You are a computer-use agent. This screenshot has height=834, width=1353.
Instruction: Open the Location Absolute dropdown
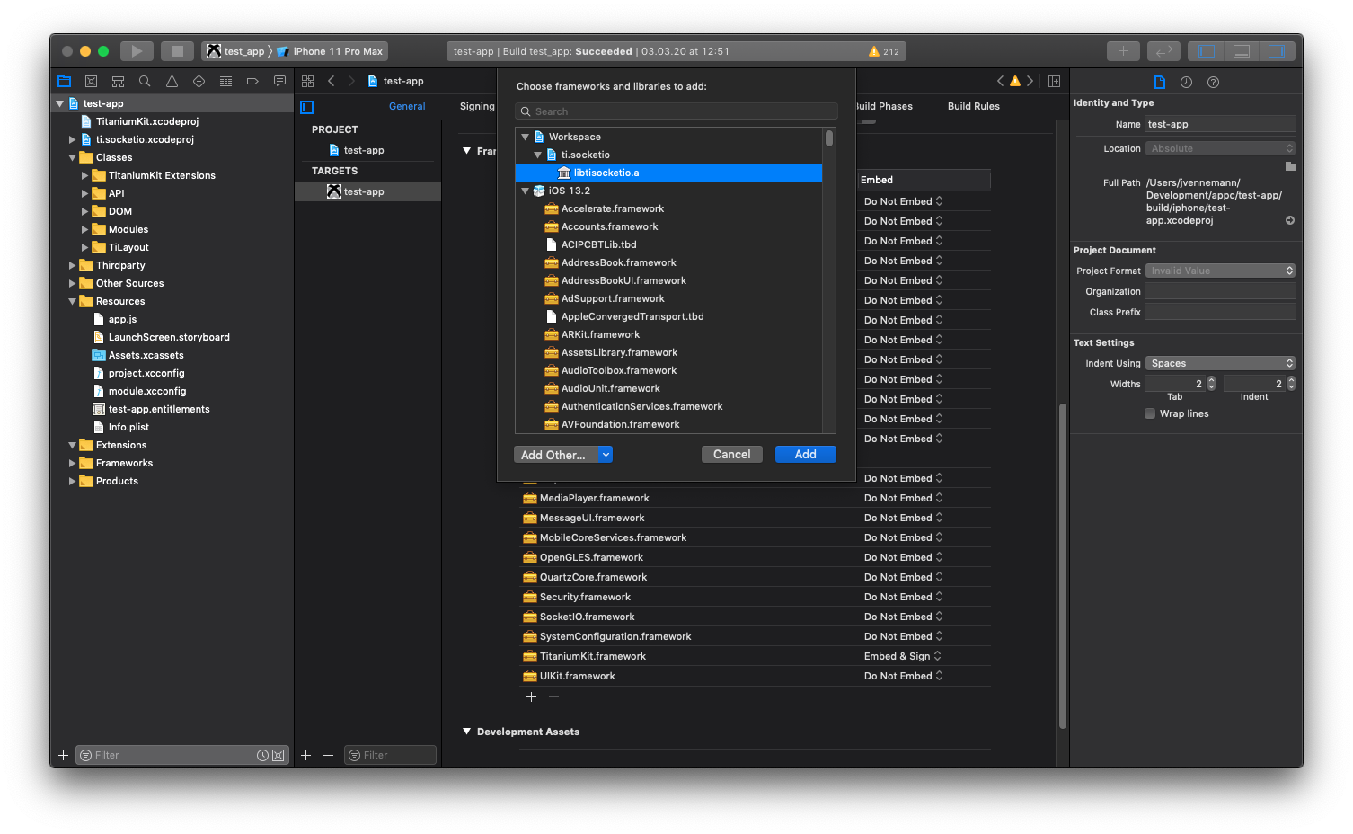pyautogui.click(x=1221, y=148)
